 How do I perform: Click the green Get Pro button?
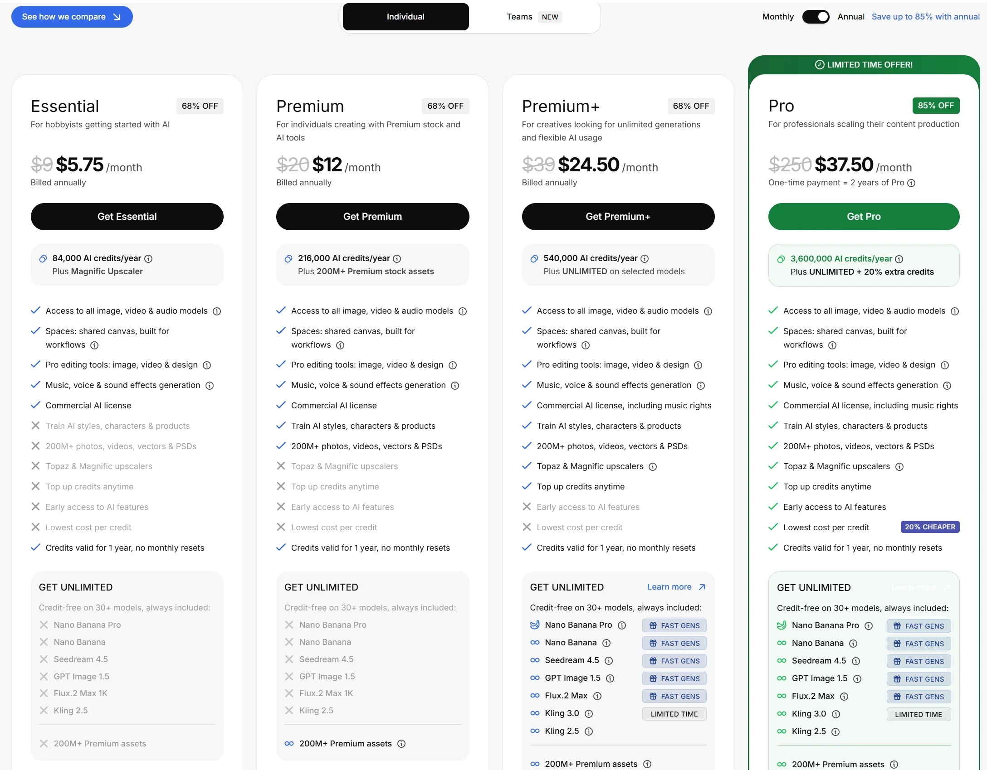pos(863,217)
